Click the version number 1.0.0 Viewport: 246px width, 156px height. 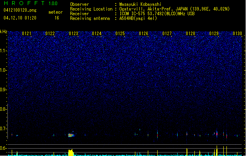point(53,3)
